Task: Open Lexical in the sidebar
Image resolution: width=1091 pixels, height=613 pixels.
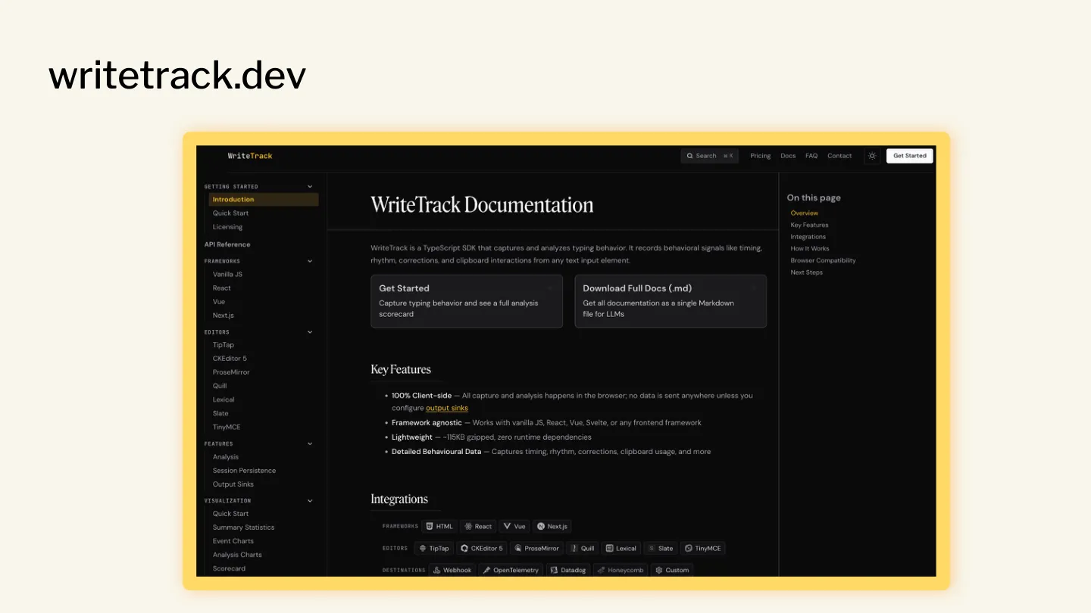Action: (224, 400)
